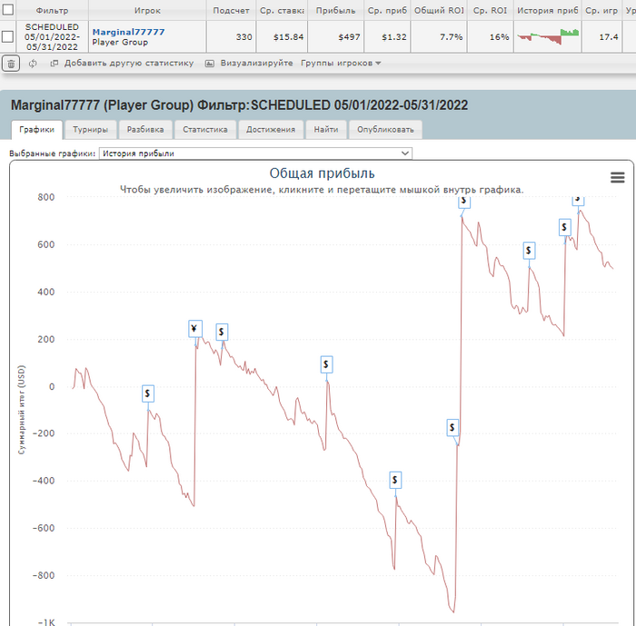Screen dimensions: 636x626
Task: Click the trash delete icon
Action: [x=11, y=64]
